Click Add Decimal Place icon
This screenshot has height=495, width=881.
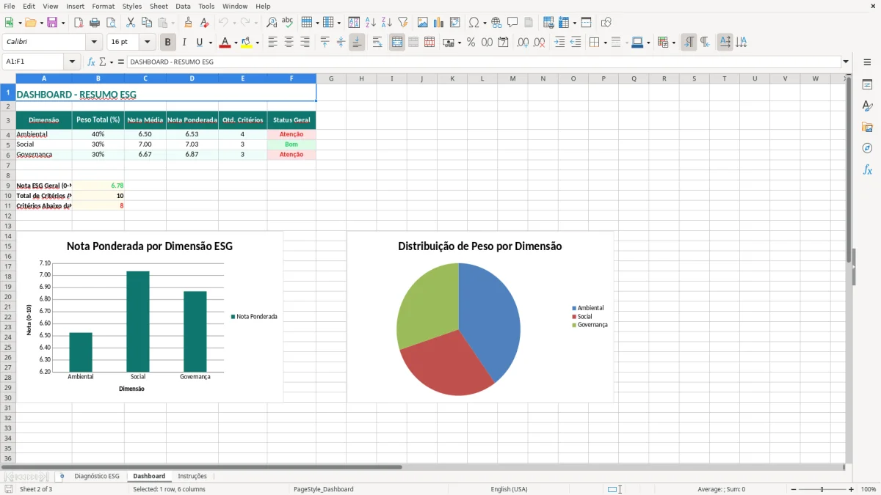(x=523, y=43)
